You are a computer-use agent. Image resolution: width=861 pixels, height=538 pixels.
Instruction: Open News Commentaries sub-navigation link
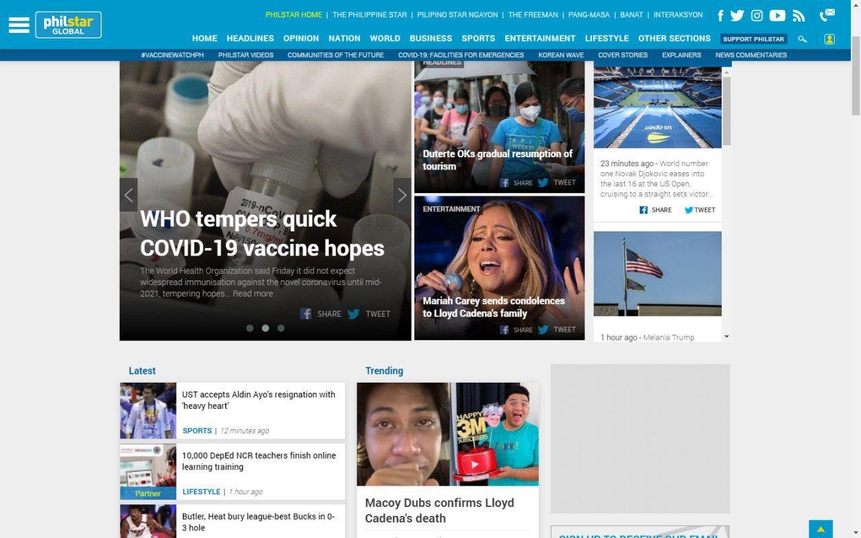[x=751, y=55]
